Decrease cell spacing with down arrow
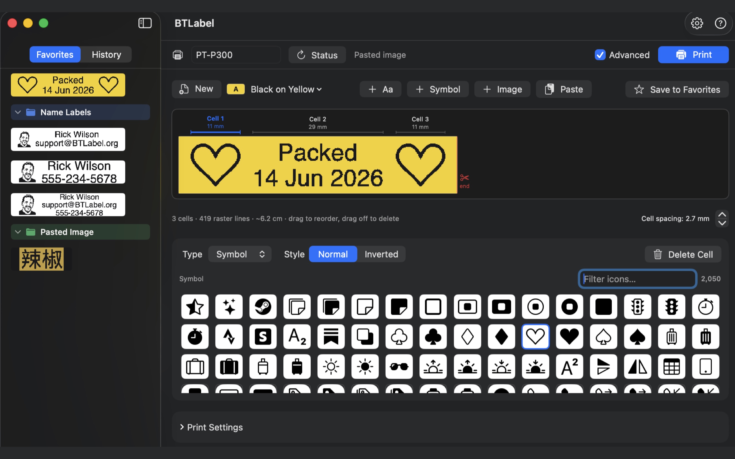Image resolution: width=735 pixels, height=459 pixels. click(x=722, y=223)
